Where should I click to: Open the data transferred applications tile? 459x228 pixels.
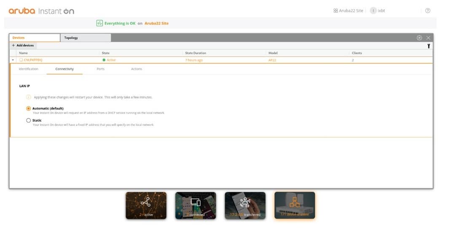(x=245, y=205)
